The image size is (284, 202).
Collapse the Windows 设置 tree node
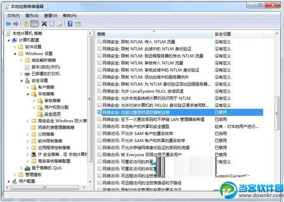point(15,54)
